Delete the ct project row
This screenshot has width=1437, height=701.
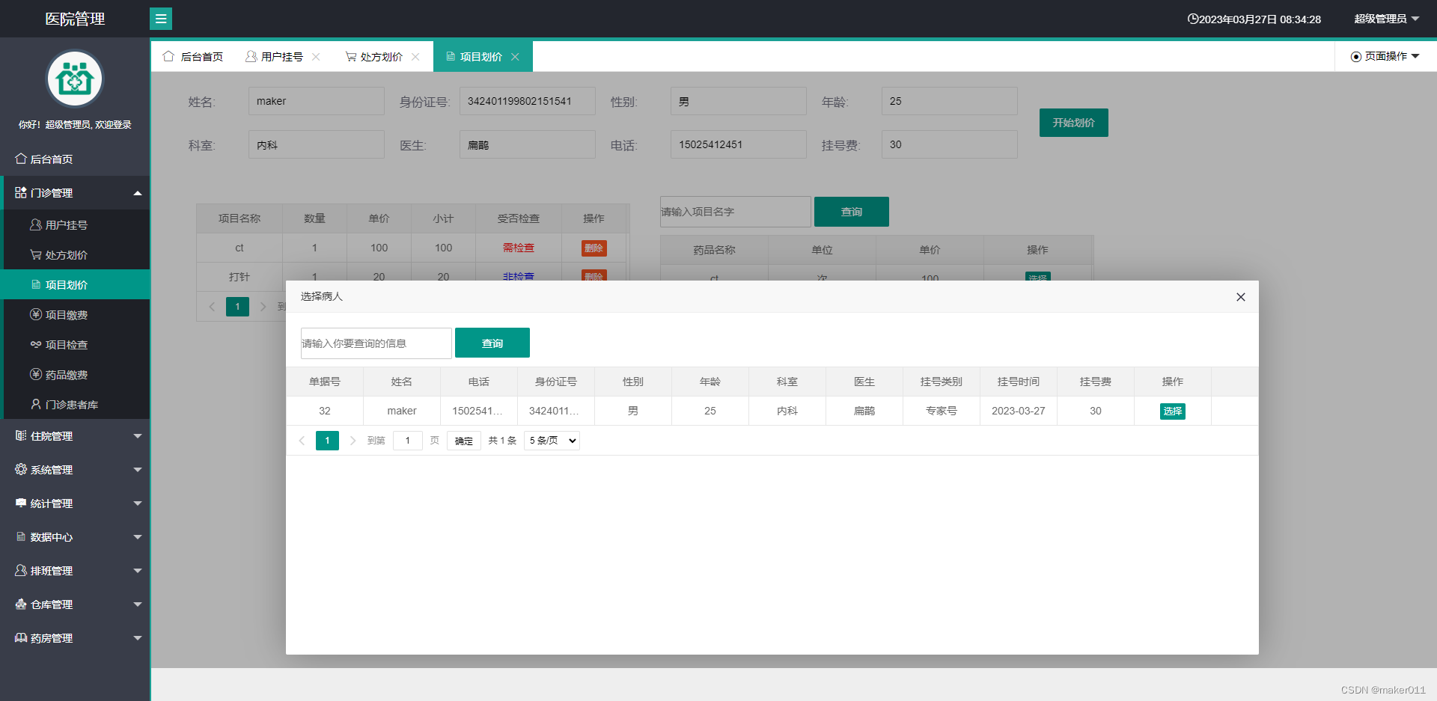[594, 248]
